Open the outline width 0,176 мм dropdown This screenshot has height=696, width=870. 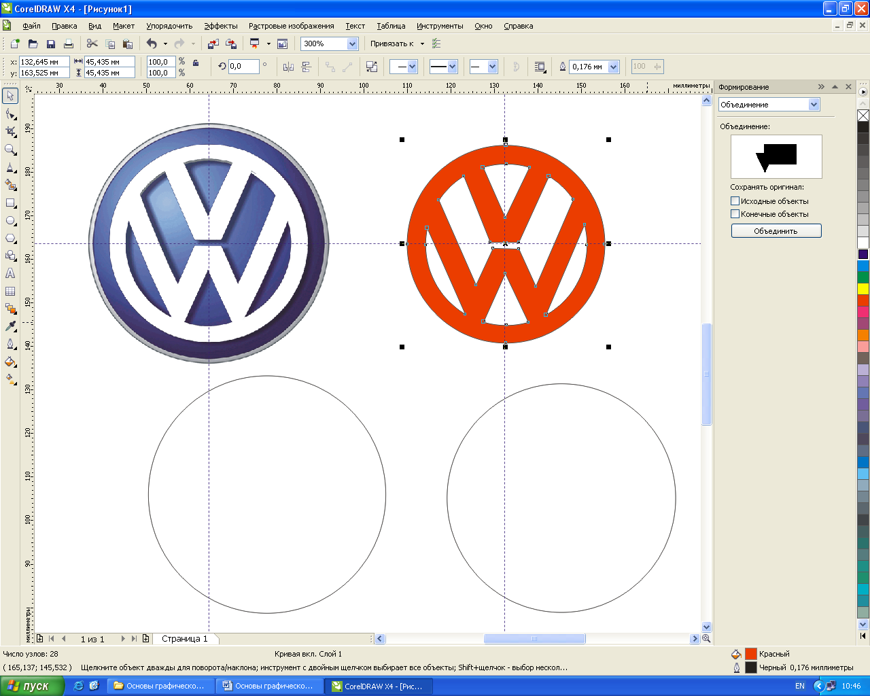(x=614, y=67)
